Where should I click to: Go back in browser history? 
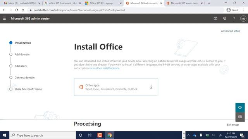[4, 10]
